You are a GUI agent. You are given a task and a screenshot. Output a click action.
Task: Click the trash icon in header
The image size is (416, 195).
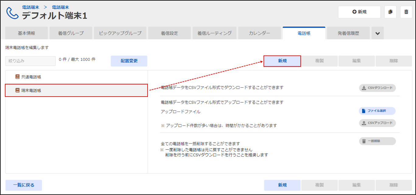406,12
